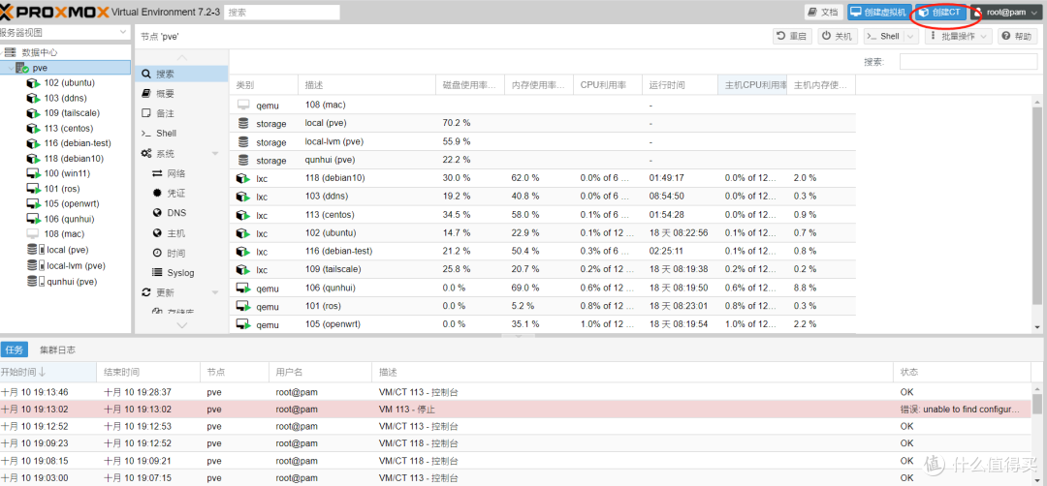Open the Shell item in node menu
The image size is (1047, 486).
pyautogui.click(x=166, y=134)
